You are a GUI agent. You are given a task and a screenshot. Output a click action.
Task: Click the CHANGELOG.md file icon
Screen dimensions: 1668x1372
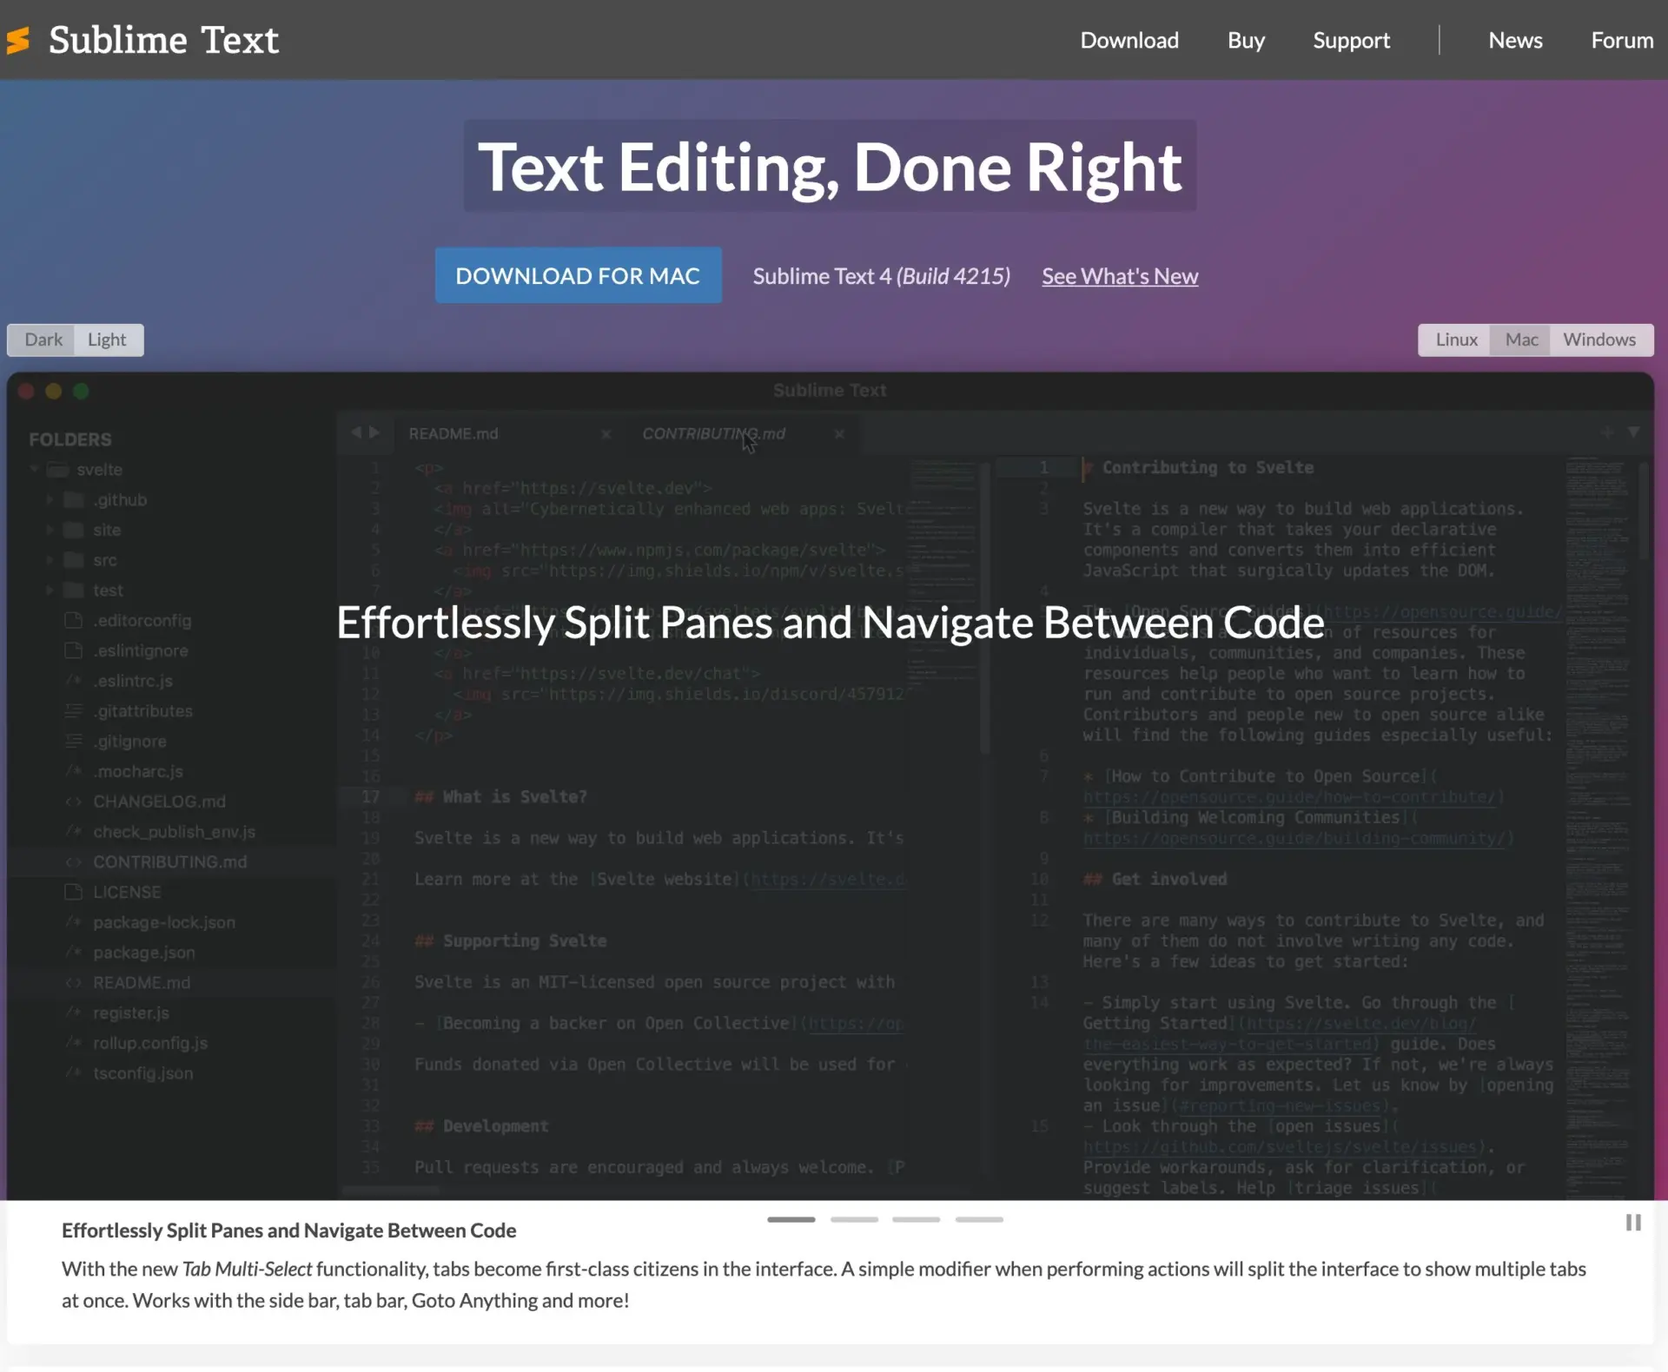[x=74, y=801]
